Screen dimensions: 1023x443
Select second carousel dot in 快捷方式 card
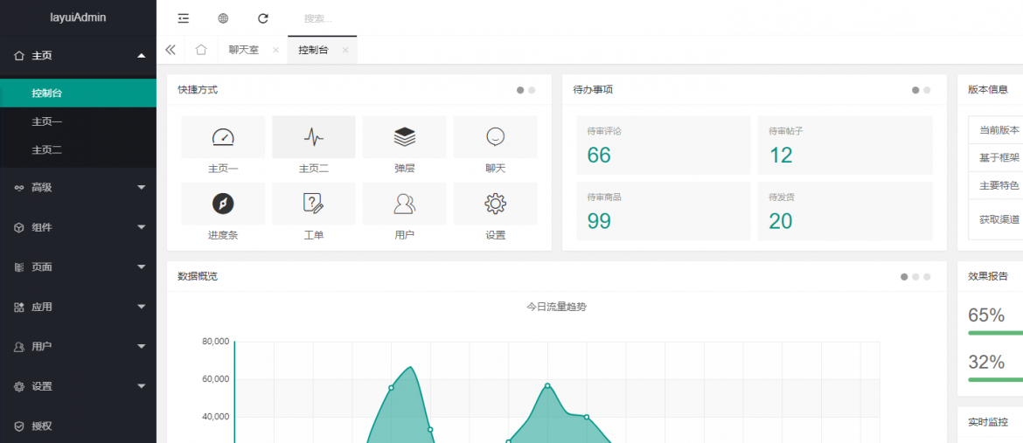(x=532, y=90)
